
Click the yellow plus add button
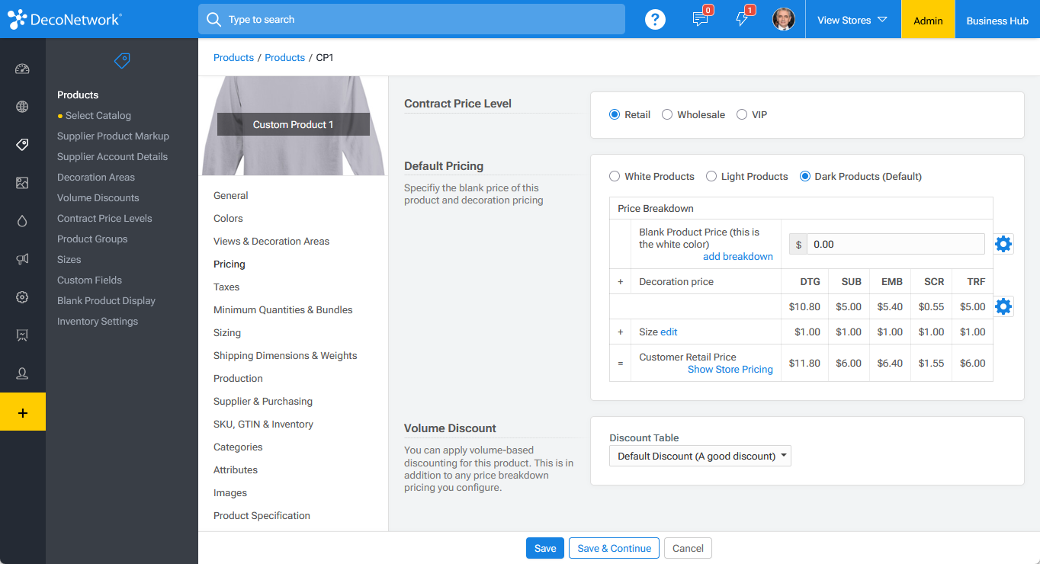pyautogui.click(x=23, y=412)
